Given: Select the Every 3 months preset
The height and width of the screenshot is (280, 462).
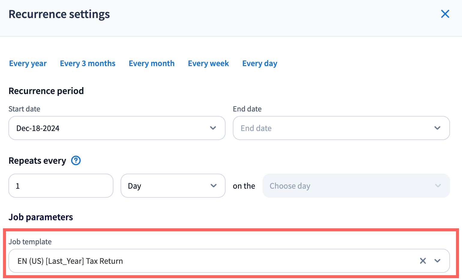Looking at the screenshot, I should coord(88,63).
